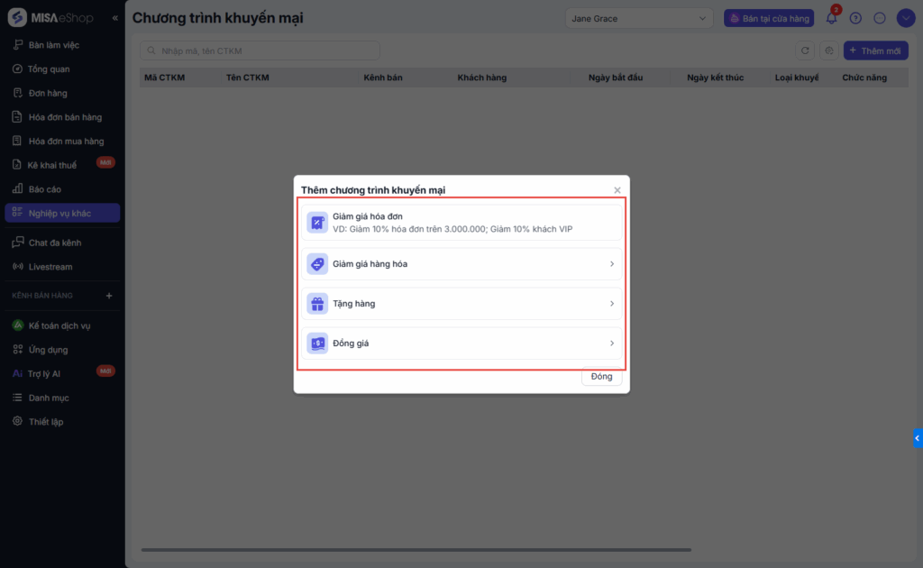Image resolution: width=923 pixels, height=568 pixels.
Task: Click the Thêm mới button
Action: [876, 50]
